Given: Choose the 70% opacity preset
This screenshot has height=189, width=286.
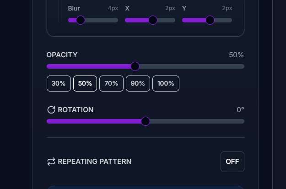Looking at the screenshot, I should 112,84.
